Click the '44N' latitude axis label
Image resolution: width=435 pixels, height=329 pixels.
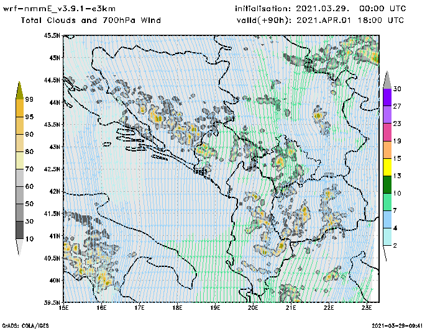(55, 102)
